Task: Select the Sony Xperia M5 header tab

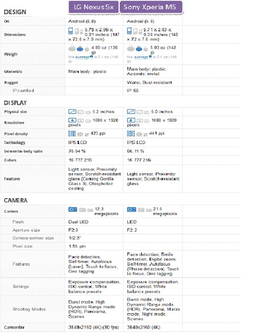Action: point(151,7)
